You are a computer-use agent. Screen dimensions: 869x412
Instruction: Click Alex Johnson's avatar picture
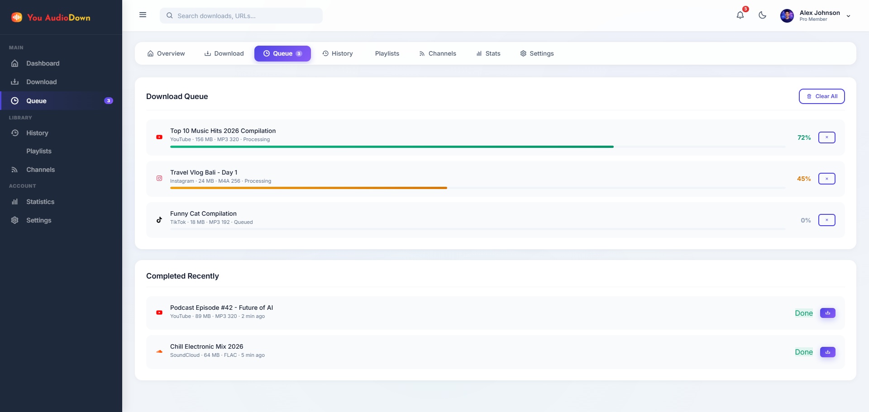pos(787,16)
